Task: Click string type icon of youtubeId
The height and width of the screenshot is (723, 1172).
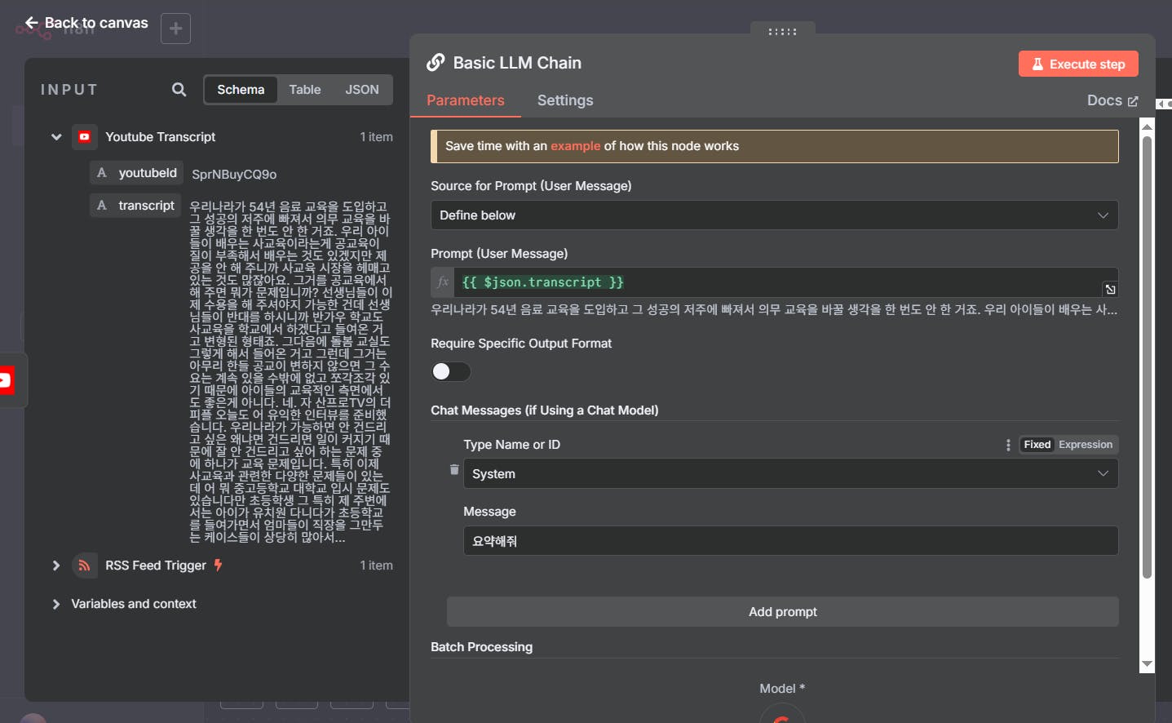Action: pos(102,173)
